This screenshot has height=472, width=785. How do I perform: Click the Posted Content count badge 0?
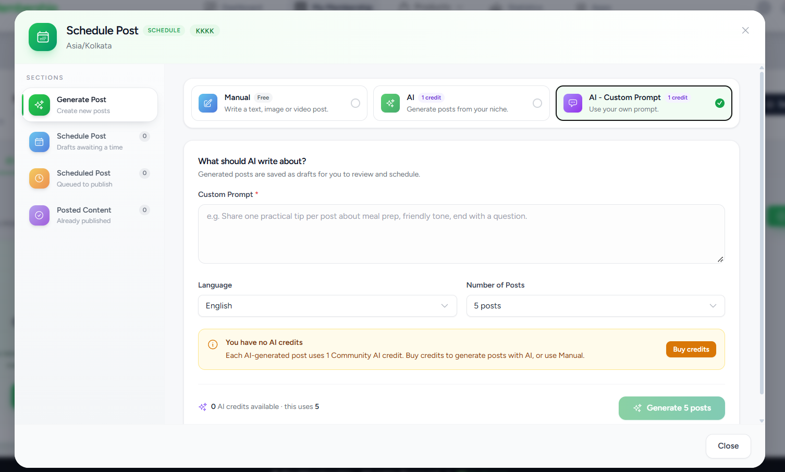tap(145, 210)
